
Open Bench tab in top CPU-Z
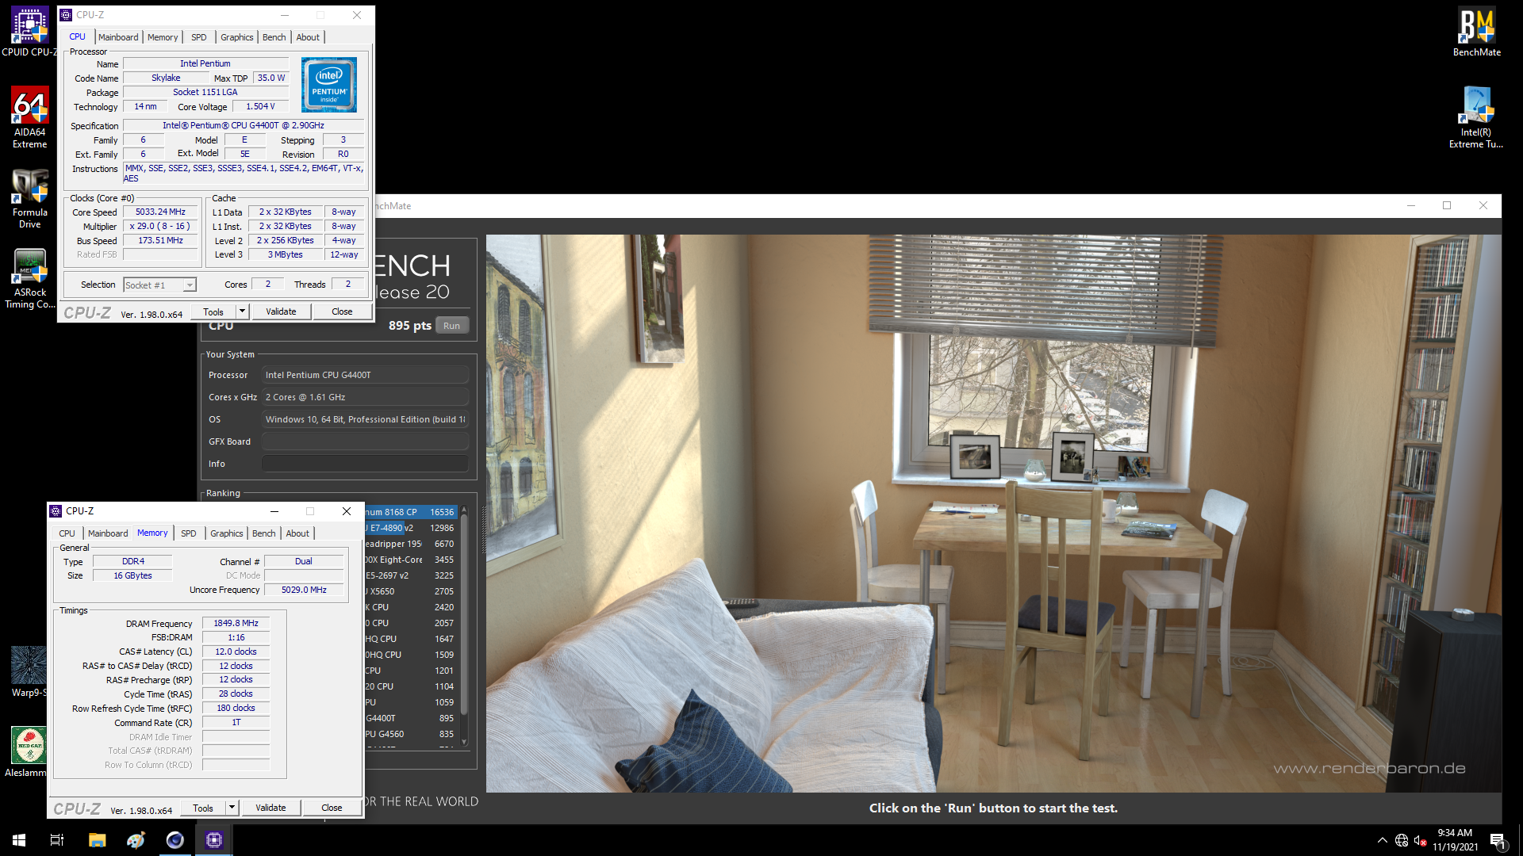coord(274,37)
